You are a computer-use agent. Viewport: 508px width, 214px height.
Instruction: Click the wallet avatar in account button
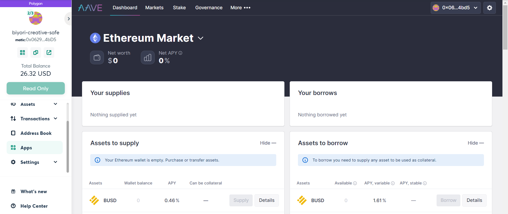pos(436,8)
